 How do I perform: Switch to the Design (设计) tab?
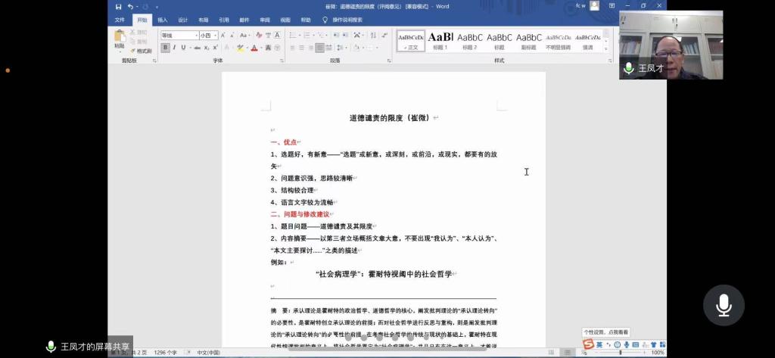(x=183, y=20)
